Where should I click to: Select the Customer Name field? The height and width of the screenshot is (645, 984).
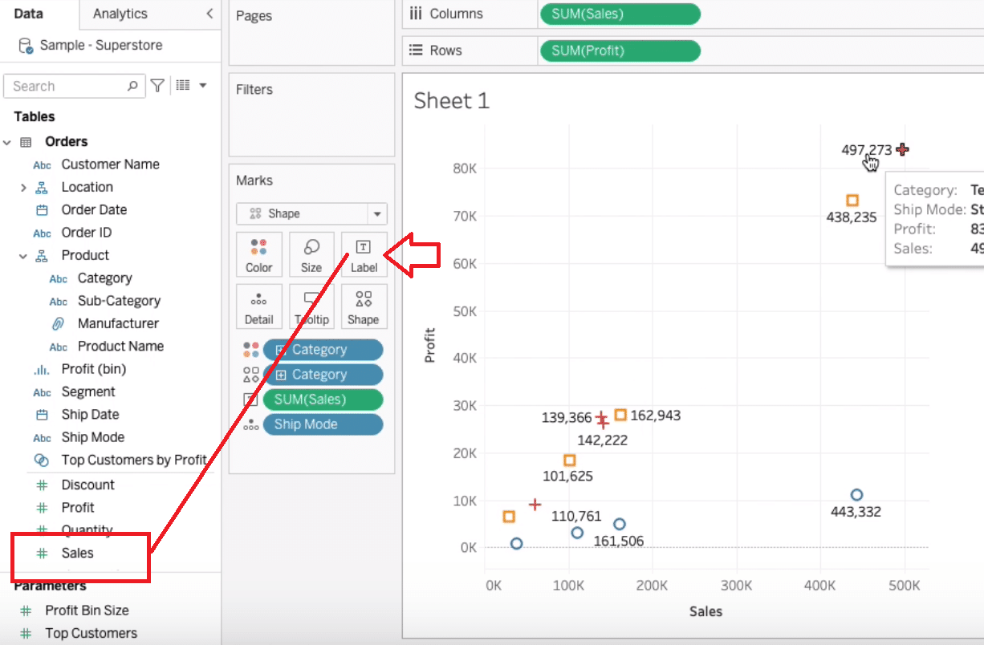(x=110, y=164)
